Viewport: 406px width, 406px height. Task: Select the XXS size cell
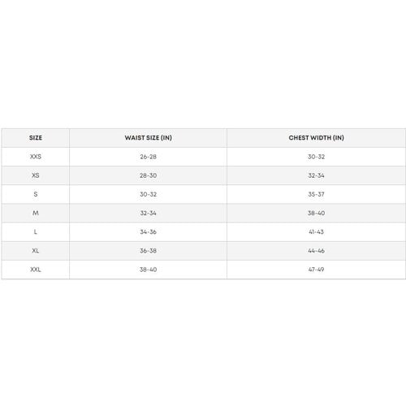(36, 157)
